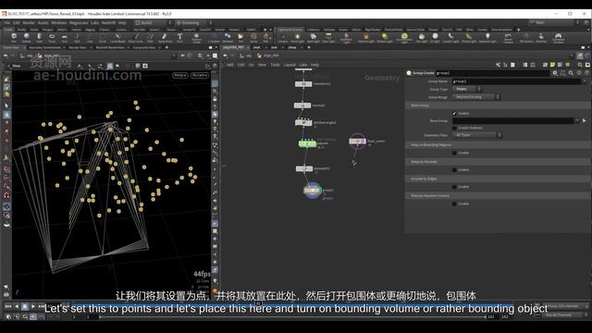Add a Caustic Light from shelf
This screenshot has height=333, width=592.
click(450, 37)
